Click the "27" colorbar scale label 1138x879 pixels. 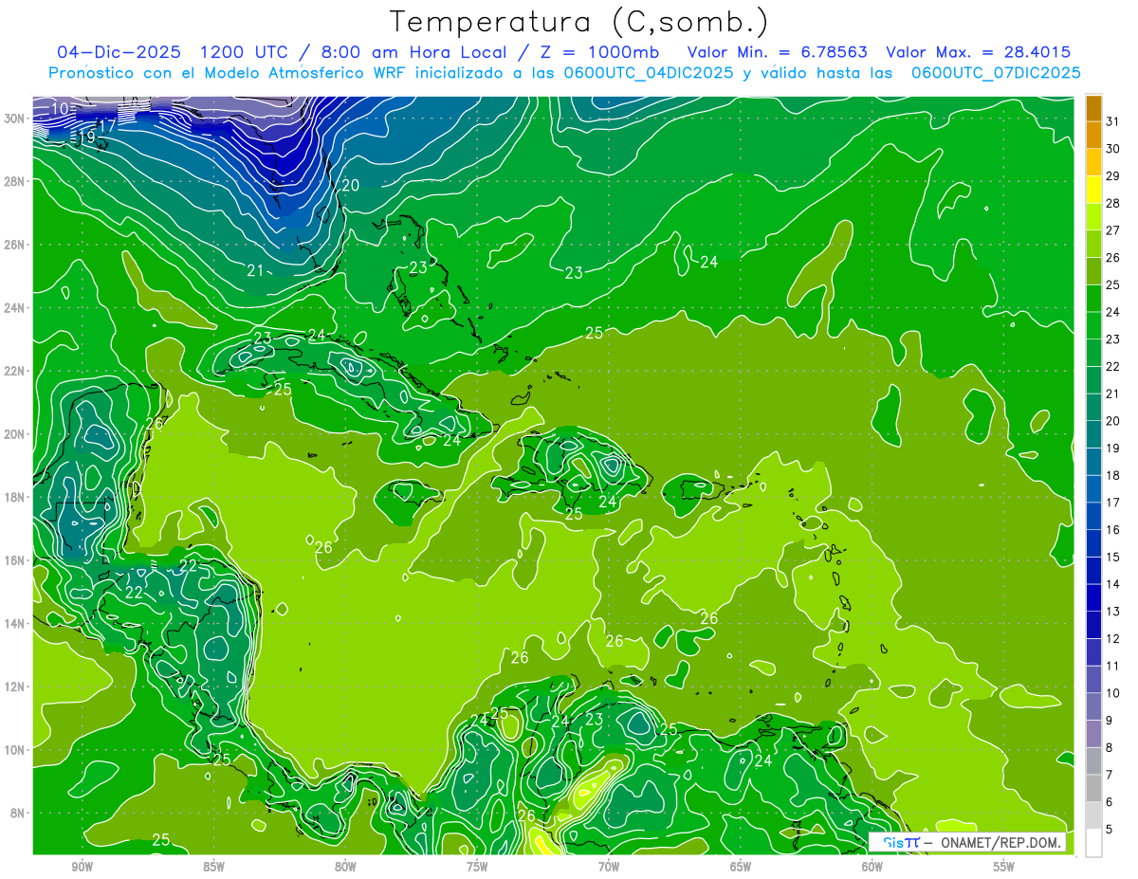tap(1113, 230)
